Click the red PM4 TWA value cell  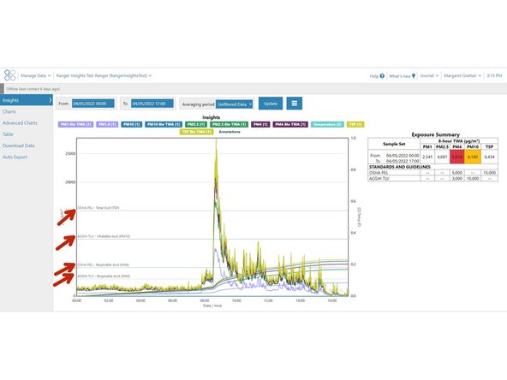point(456,157)
